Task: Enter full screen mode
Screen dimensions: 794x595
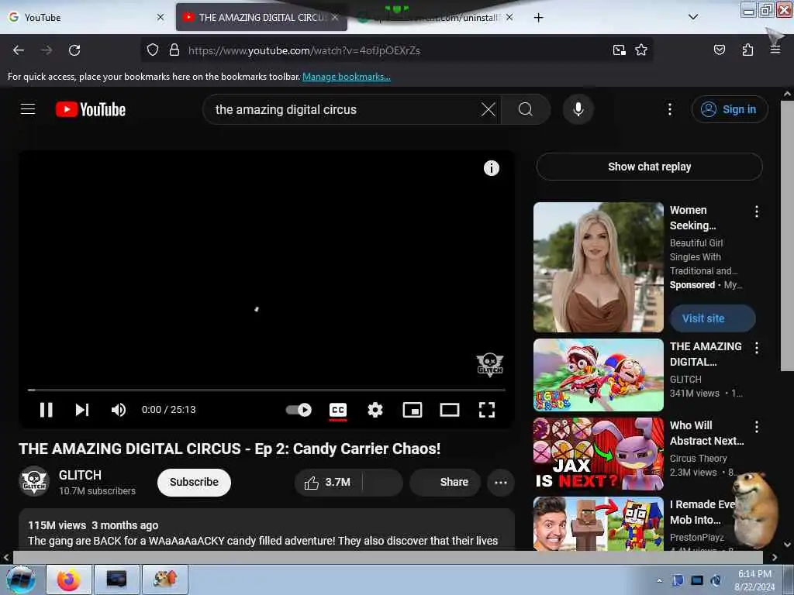Action: coord(487,410)
